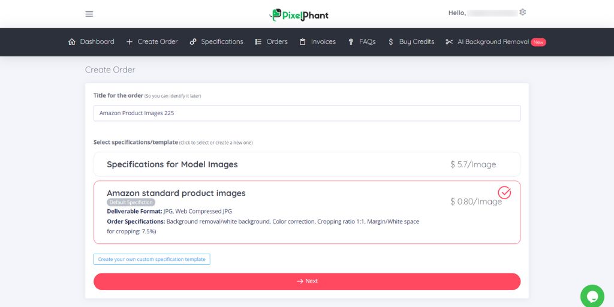Select Amazon standard product images template

pos(307,212)
